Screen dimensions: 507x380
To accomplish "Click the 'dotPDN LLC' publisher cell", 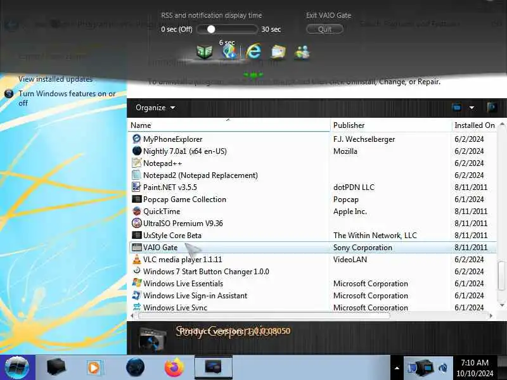I will pos(354,187).
